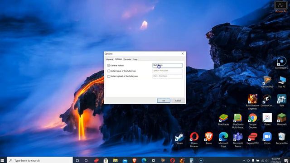Image resolution: width=290 pixels, height=163 pixels.
Task: Click Cortana circle on taskbar
Action: pyautogui.click(x=77, y=160)
